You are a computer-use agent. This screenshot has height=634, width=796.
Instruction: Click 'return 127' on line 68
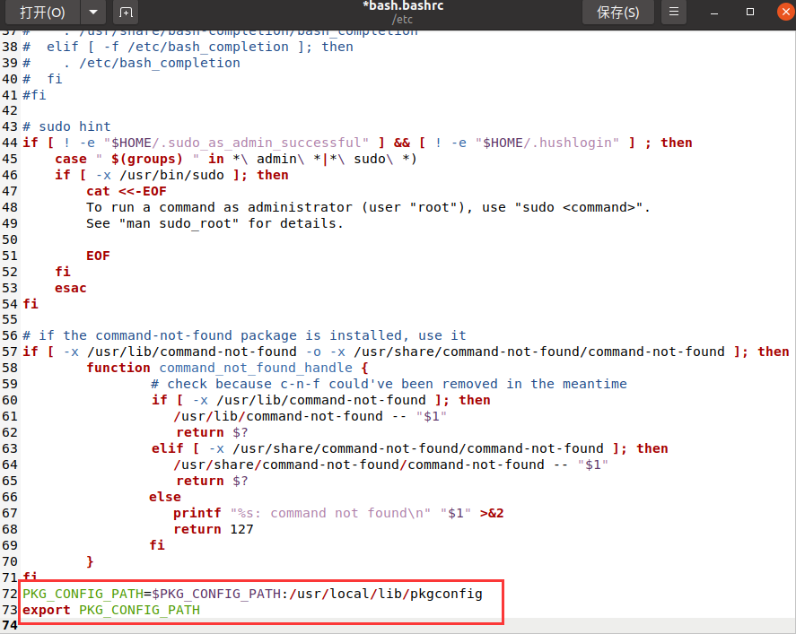point(214,529)
